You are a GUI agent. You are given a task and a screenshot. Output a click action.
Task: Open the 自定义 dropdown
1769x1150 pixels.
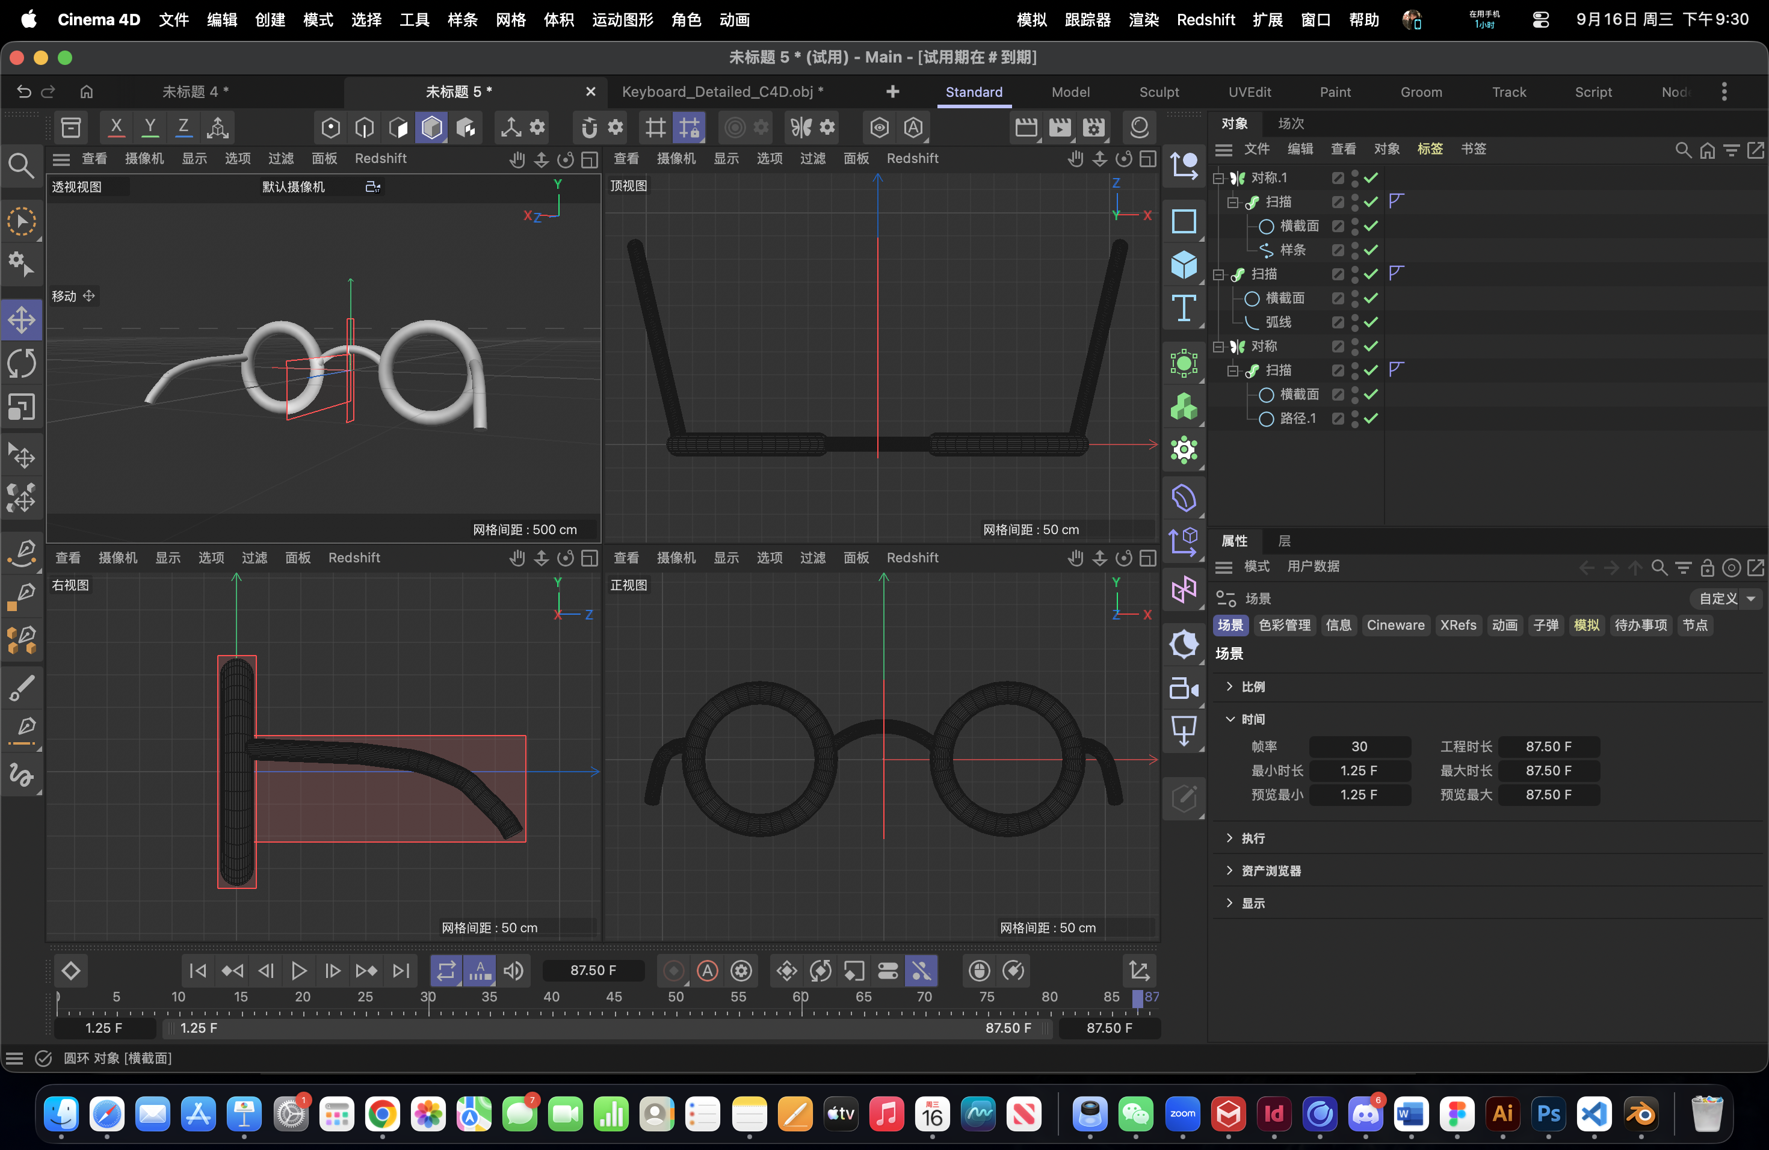pos(1726,599)
